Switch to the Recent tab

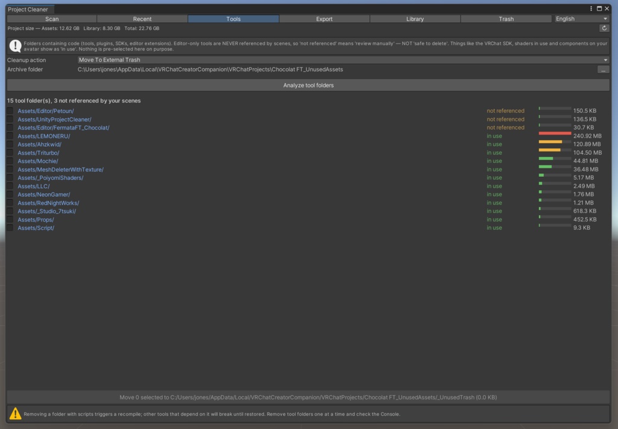click(x=142, y=19)
